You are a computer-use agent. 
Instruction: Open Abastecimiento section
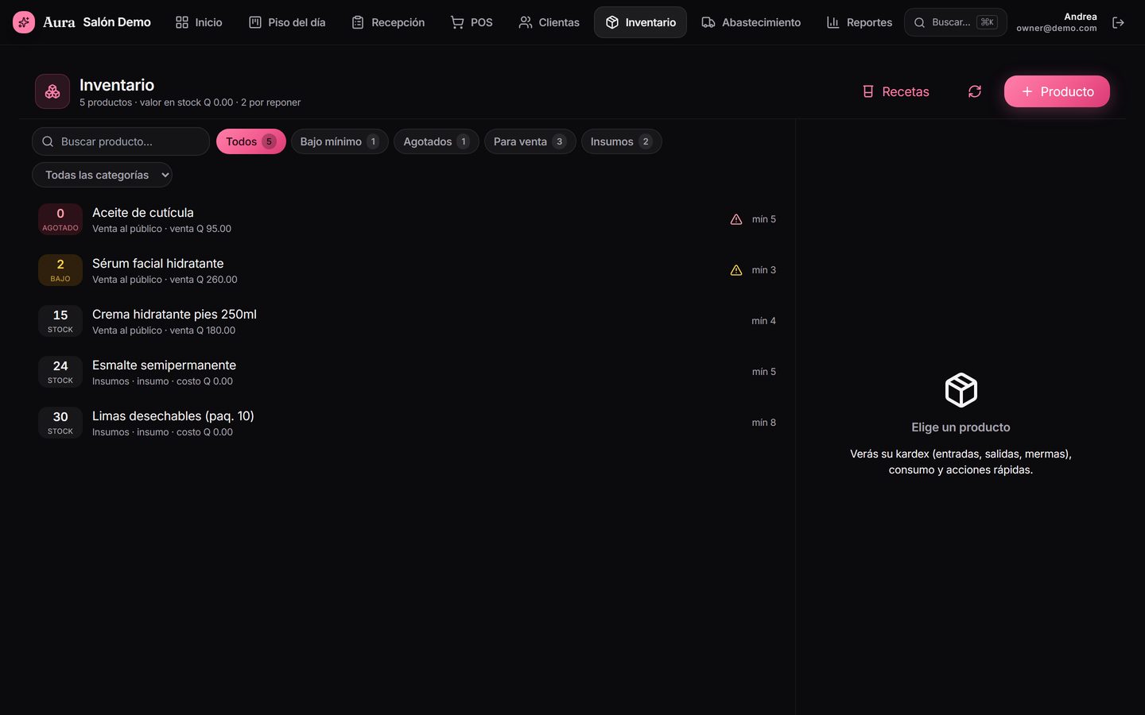click(751, 22)
